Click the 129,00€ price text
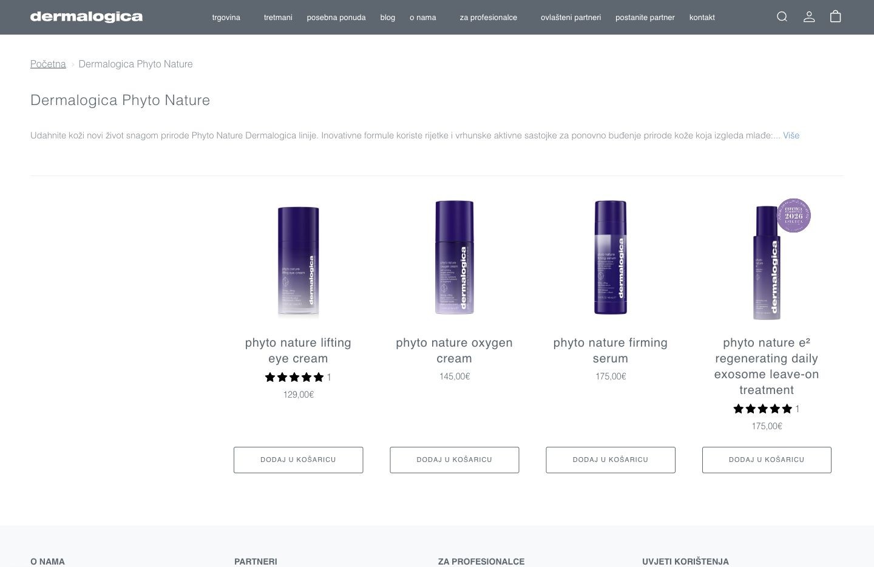The width and height of the screenshot is (874, 567). [298, 395]
